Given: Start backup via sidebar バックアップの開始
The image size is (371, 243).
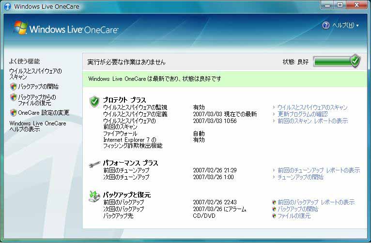Looking at the screenshot, I should pyautogui.click(x=38, y=87).
